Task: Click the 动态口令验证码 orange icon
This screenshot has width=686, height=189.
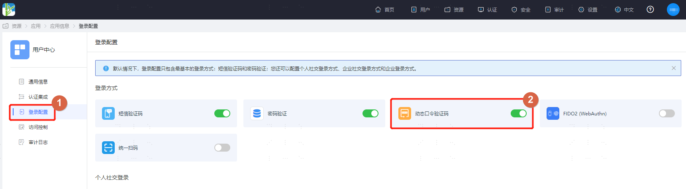Action: [405, 113]
